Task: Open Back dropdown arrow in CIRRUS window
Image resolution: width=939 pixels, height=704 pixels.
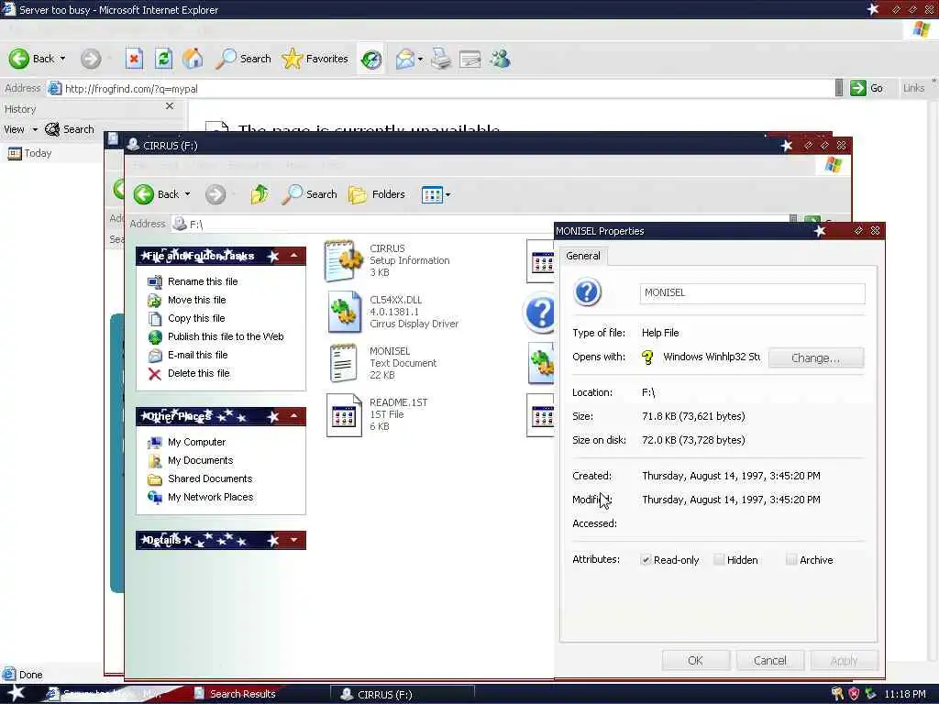Action: point(187,194)
